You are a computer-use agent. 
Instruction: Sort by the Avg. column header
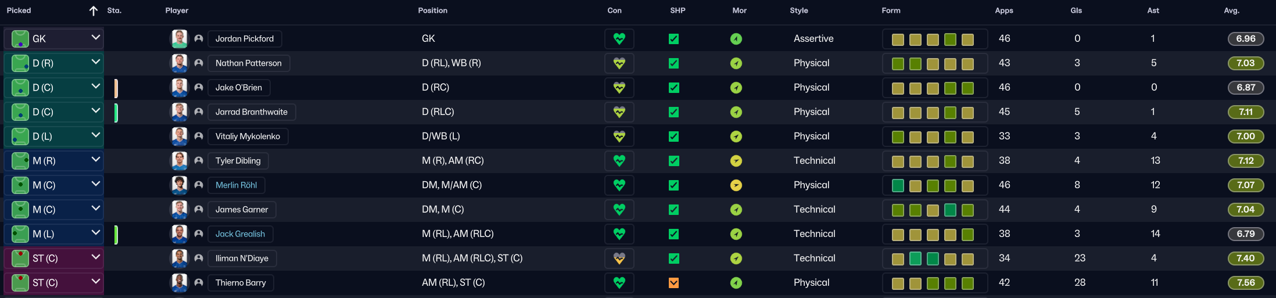point(1231,10)
